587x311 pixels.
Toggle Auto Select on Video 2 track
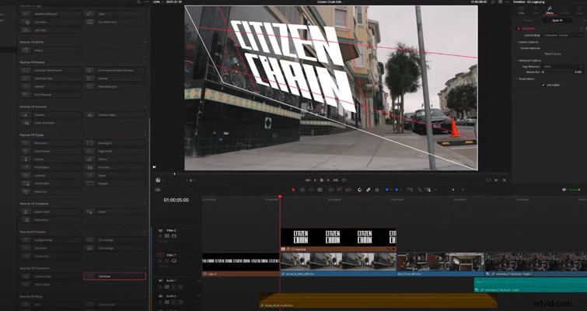click(167, 236)
